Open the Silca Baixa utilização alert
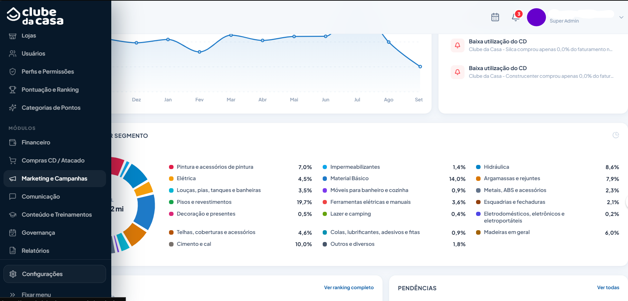 coord(532,45)
